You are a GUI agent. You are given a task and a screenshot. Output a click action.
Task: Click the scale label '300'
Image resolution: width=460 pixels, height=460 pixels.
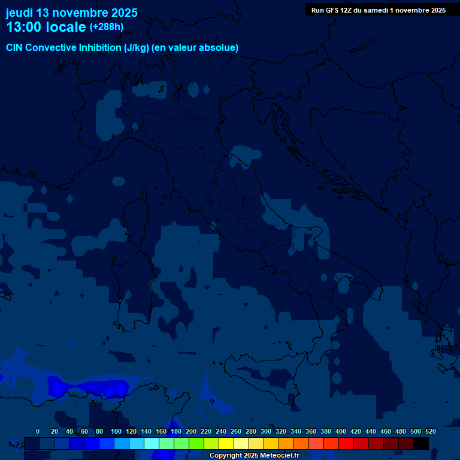265,431
